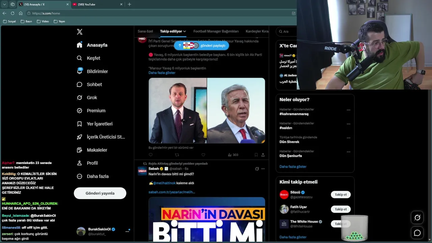
Task: Open Sabah profile avatar
Action: 142,171
